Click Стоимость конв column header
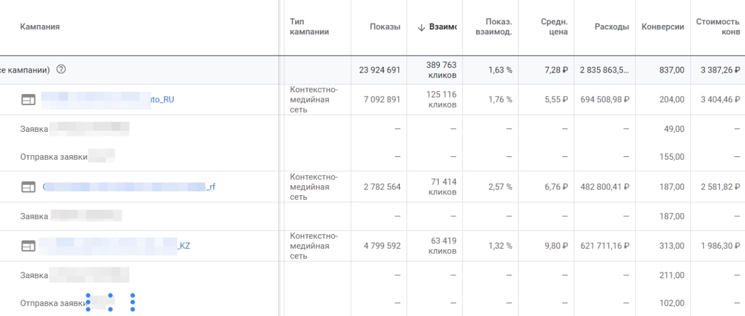Screen dimensions: 745x316 point(718,27)
